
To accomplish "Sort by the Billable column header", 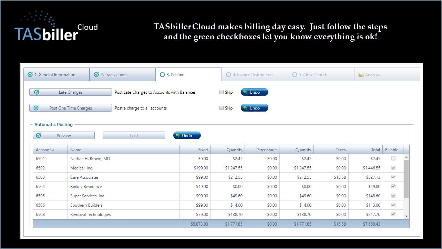I will tap(393, 149).
